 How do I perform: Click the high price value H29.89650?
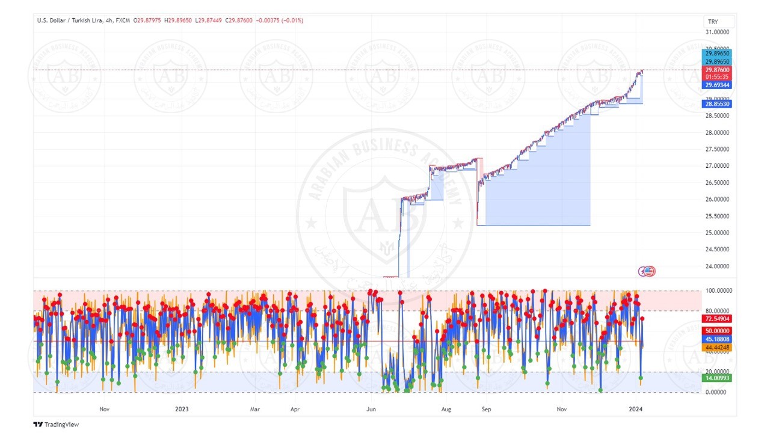[x=178, y=20]
